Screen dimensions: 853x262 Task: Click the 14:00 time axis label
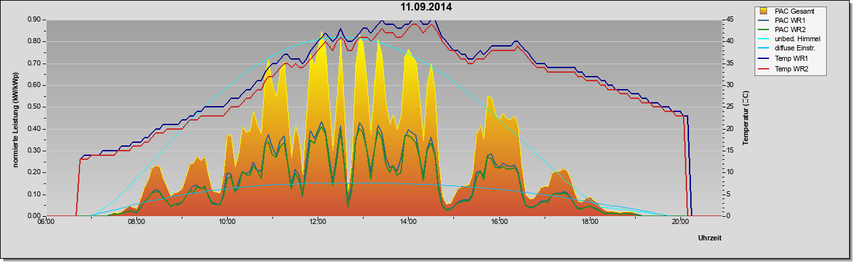point(408,221)
